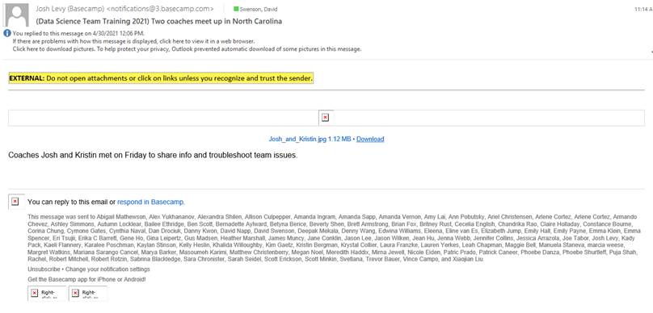Click the yellow EXTERNAL warning banner

[x=161, y=78]
